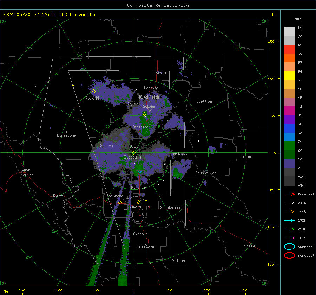Screen dimensions: 316x295
Task: Select the Stettler label
Action: tap(205, 101)
